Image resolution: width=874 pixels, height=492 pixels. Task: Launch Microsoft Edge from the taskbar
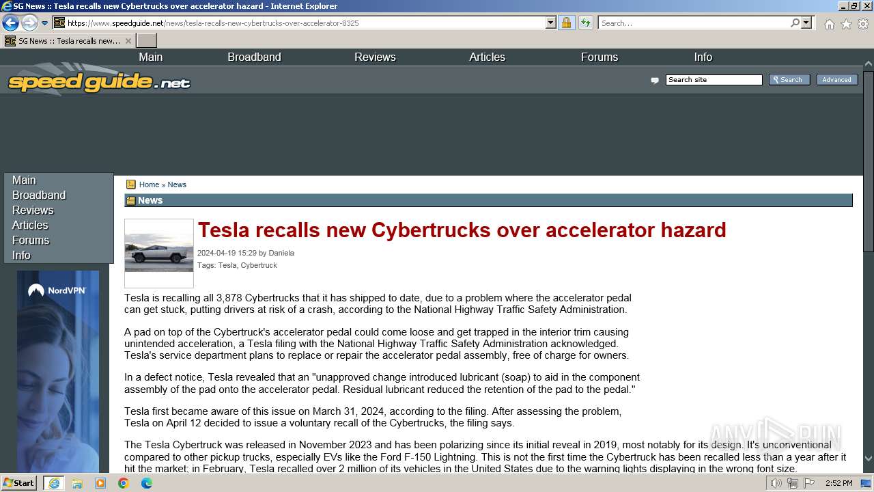tap(147, 483)
